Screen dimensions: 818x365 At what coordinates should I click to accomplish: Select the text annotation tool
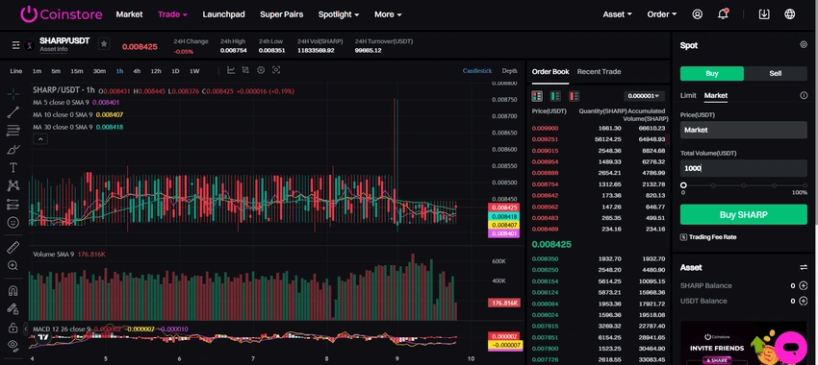pos(13,168)
